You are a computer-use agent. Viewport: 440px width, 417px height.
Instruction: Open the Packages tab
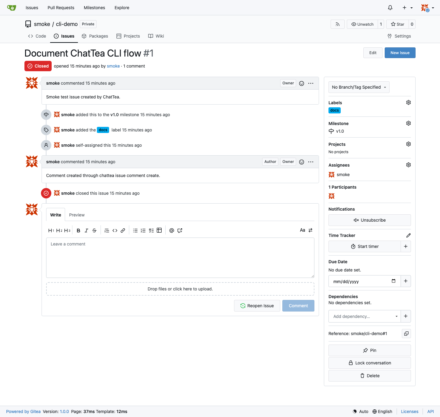(95, 36)
